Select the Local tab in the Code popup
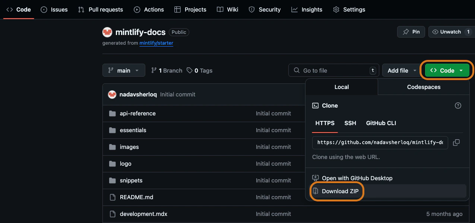The height and width of the screenshot is (223, 475). (342, 87)
